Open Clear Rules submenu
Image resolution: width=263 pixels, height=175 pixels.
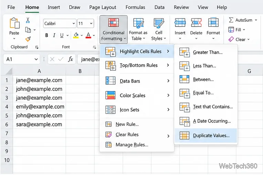[x=137, y=134]
